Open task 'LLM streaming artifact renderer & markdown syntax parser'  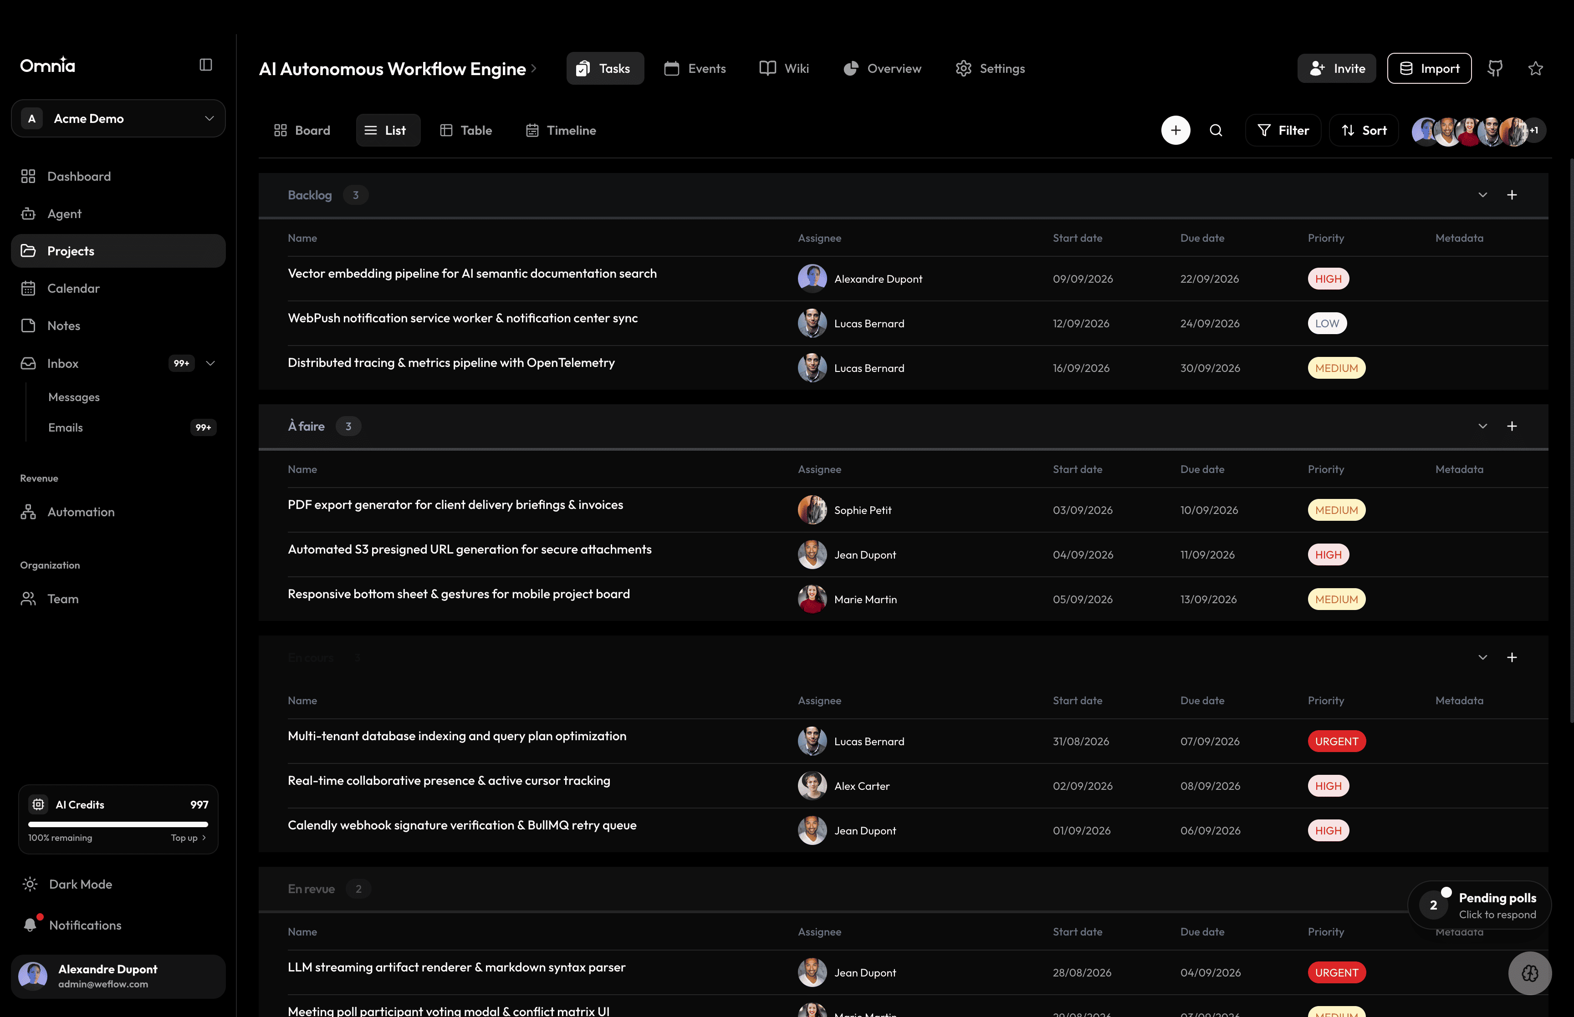456,967
